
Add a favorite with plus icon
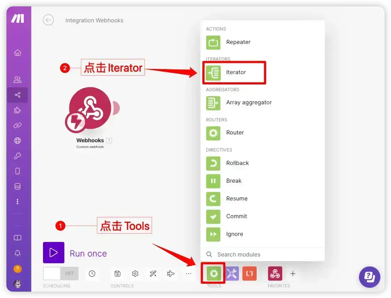tap(293, 274)
